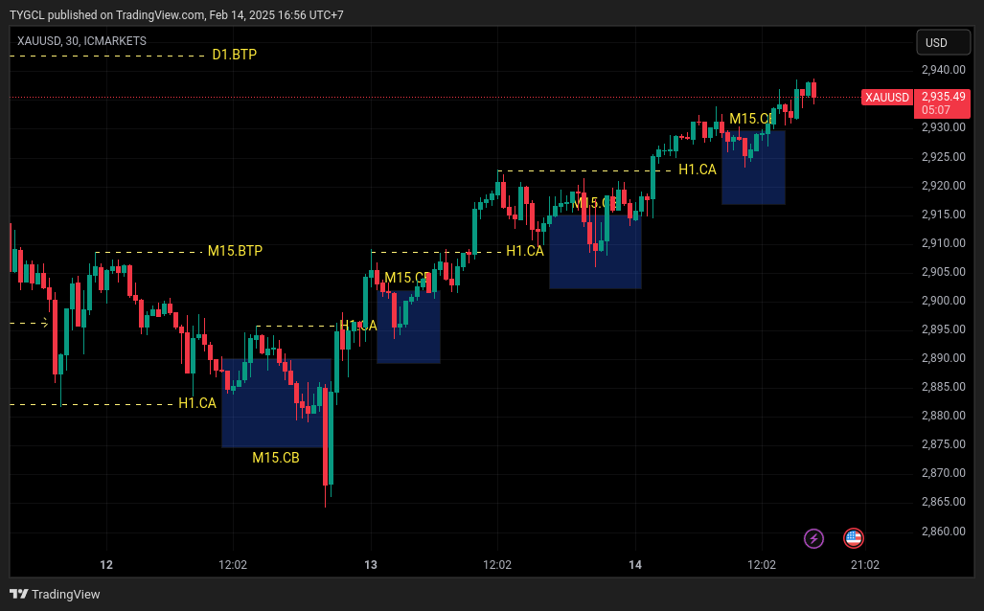Viewport: 984px width, 611px height.
Task: Select the D1.BTP line label
Action: (x=234, y=55)
